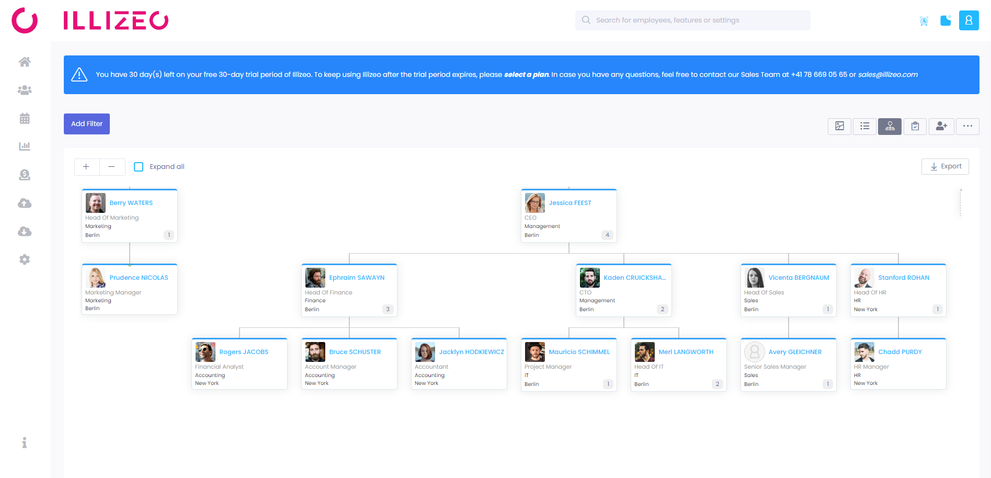Click the Add Filter button

pos(87,124)
